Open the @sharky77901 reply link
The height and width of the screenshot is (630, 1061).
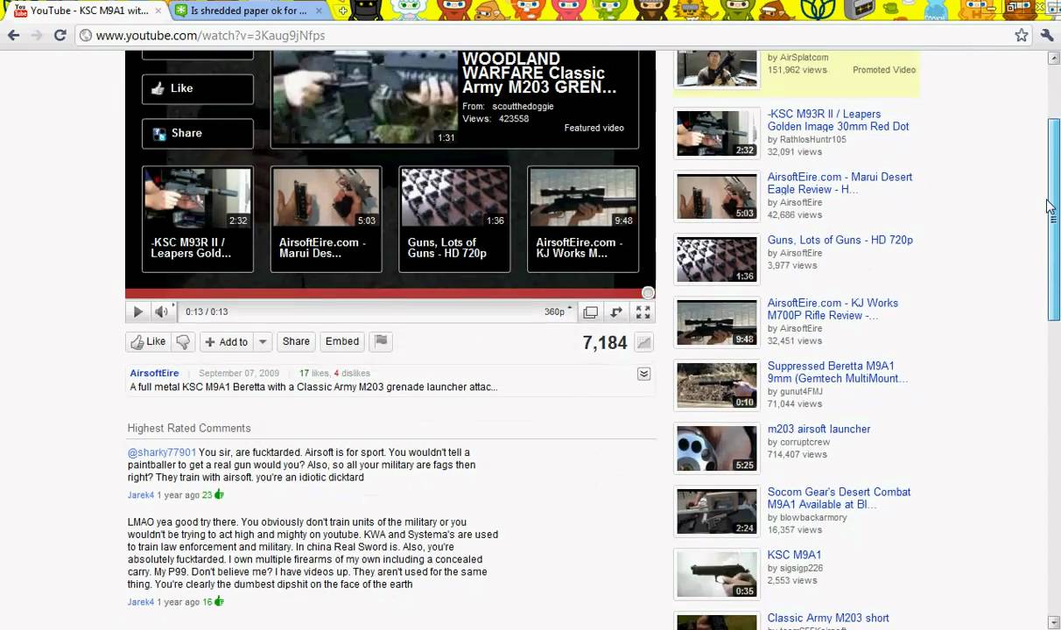pyautogui.click(x=162, y=452)
